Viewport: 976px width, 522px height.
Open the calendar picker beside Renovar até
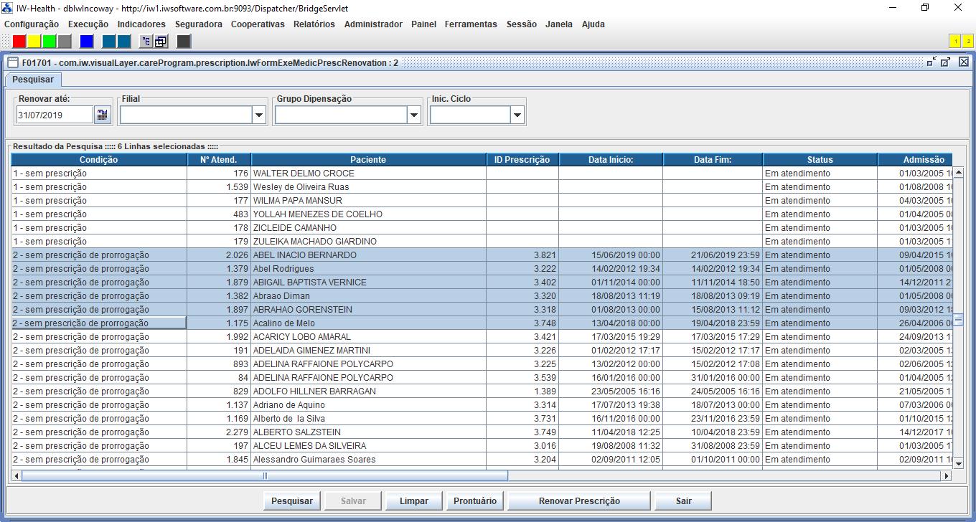pyautogui.click(x=102, y=115)
